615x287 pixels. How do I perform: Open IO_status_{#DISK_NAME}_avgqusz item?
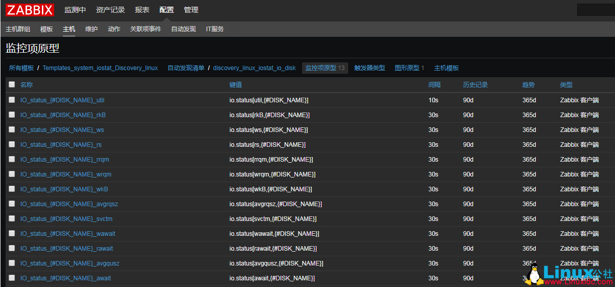pyautogui.click(x=70, y=263)
